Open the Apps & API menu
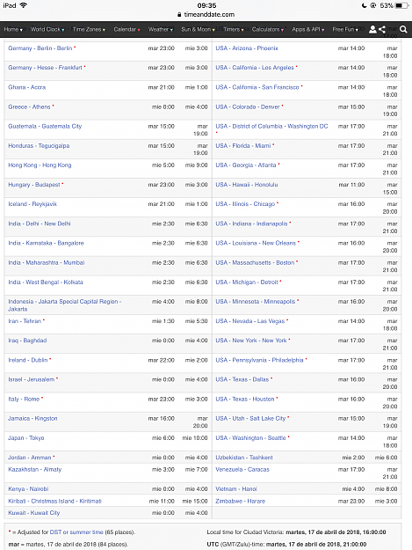This screenshot has width=412, height=550. pyautogui.click(x=308, y=29)
